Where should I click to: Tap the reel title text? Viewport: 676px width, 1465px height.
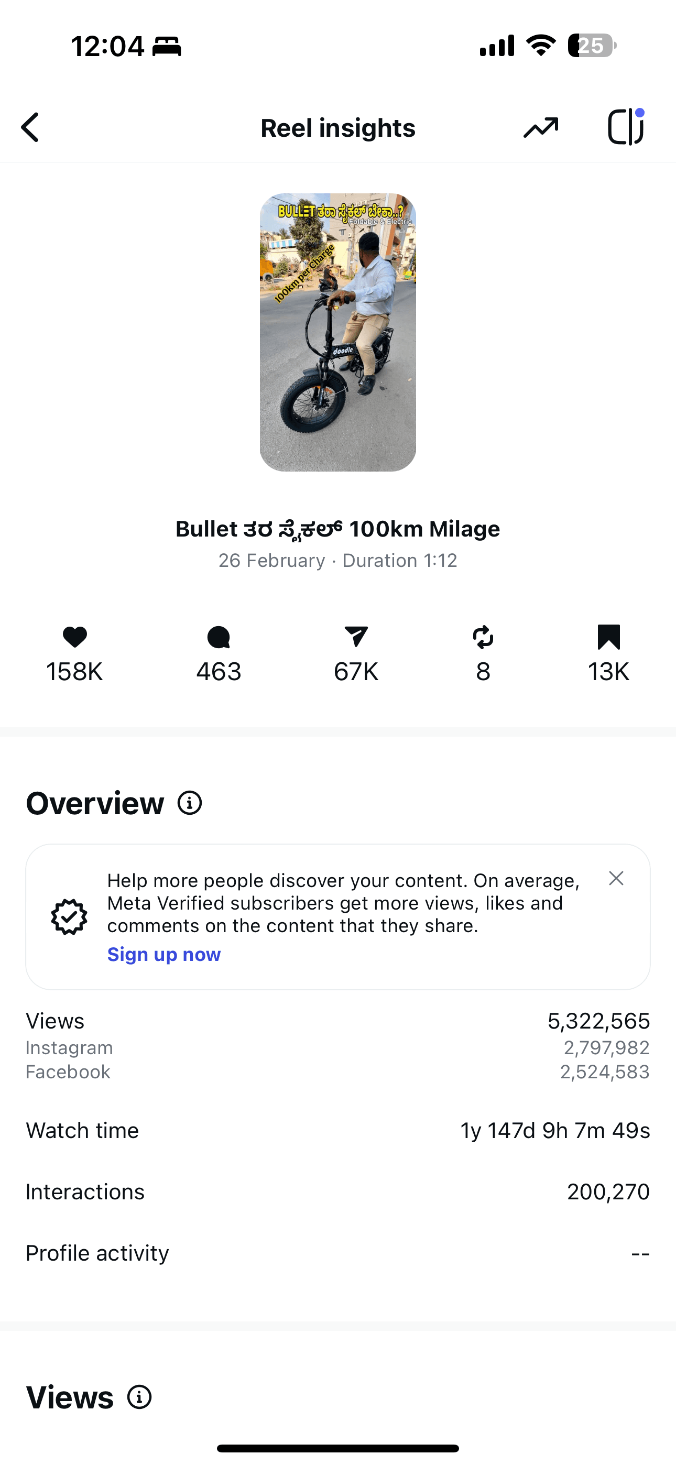point(338,529)
